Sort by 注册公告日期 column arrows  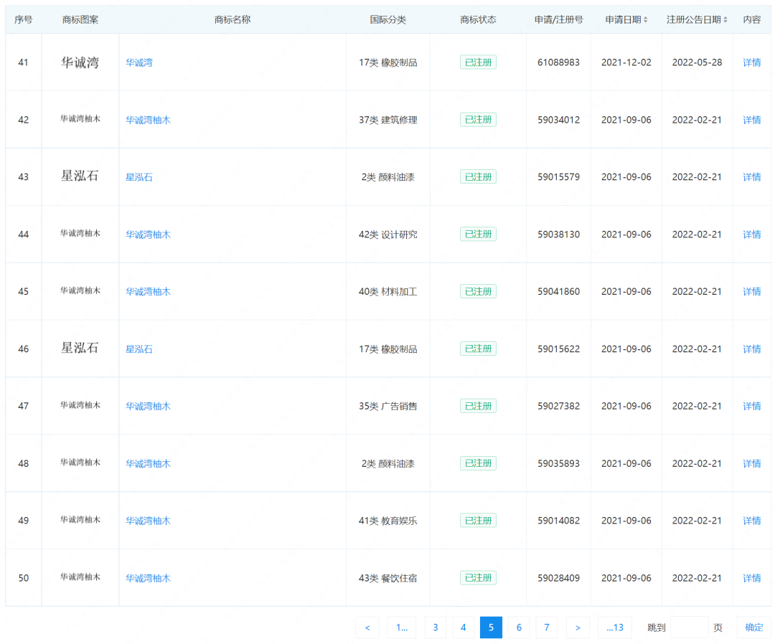(x=725, y=20)
